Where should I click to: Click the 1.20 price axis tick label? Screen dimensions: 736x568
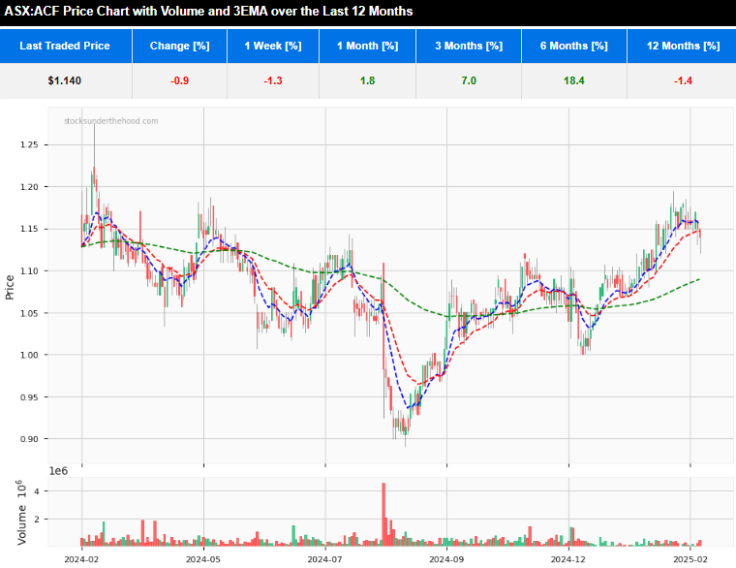click(x=29, y=186)
